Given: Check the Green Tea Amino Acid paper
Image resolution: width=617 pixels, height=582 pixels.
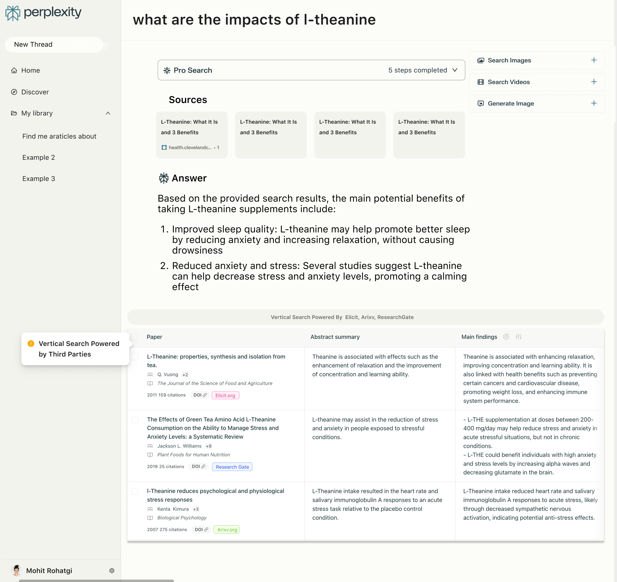Looking at the screenshot, I should point(135,420).
